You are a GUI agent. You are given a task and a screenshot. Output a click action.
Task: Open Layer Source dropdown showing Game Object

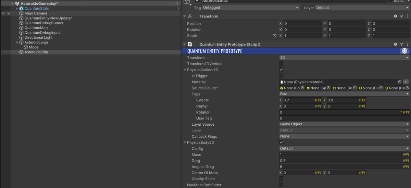(x=345, y=124)
